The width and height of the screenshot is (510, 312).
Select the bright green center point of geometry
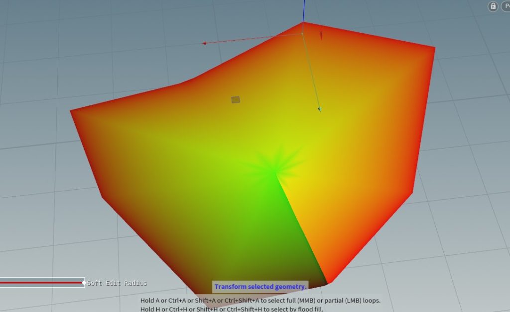click(x=274, y=171)
